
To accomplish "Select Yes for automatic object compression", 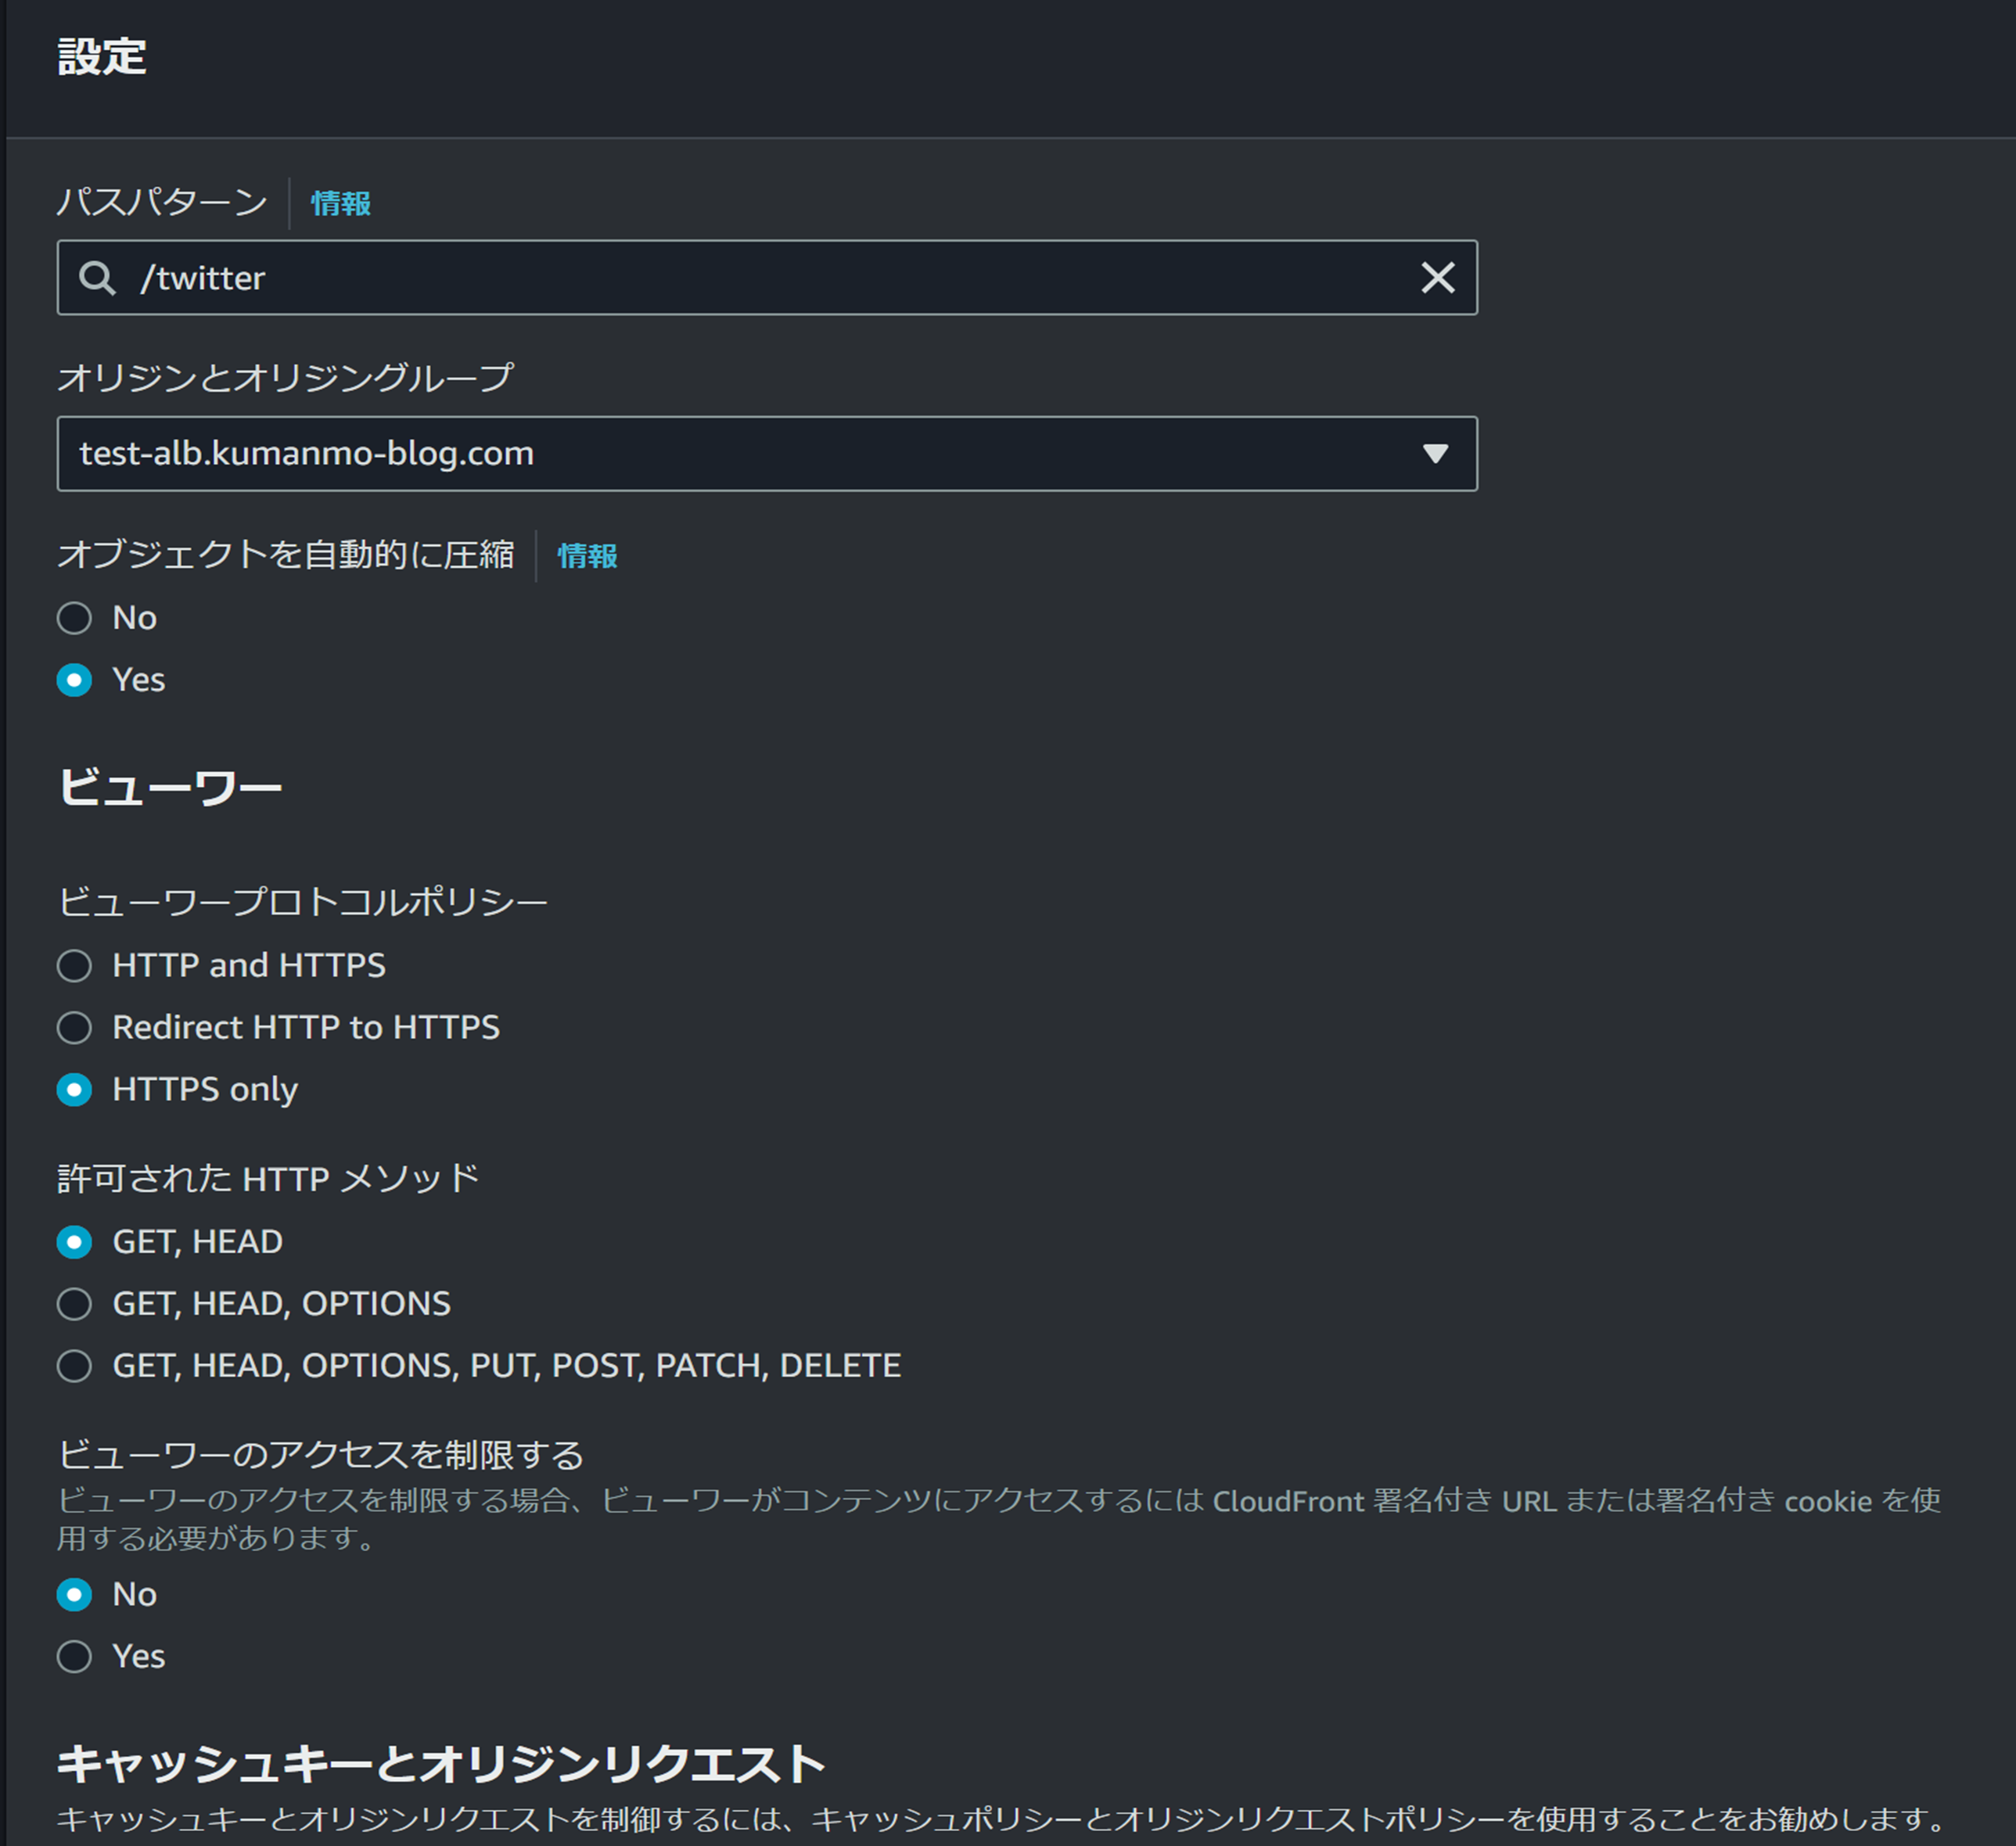I will (75, 680).
